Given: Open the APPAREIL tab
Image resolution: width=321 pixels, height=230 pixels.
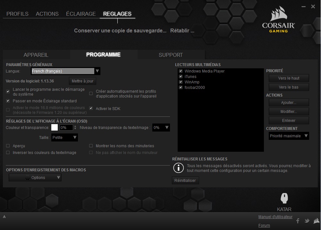Looking at the screenshot, I should tap(36, 55).
